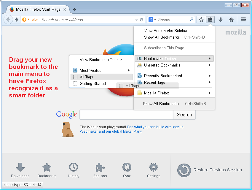Open the bookmarks menu list icon
Image resolution: width=252 pixels, height=190 pixels.
(x=210, y=20)
